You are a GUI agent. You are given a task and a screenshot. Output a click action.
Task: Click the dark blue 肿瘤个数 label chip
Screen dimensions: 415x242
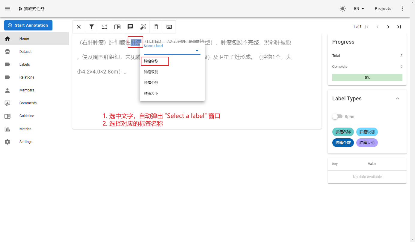343,143
